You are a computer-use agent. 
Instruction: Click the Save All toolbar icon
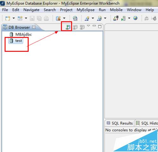coord(39,18)
